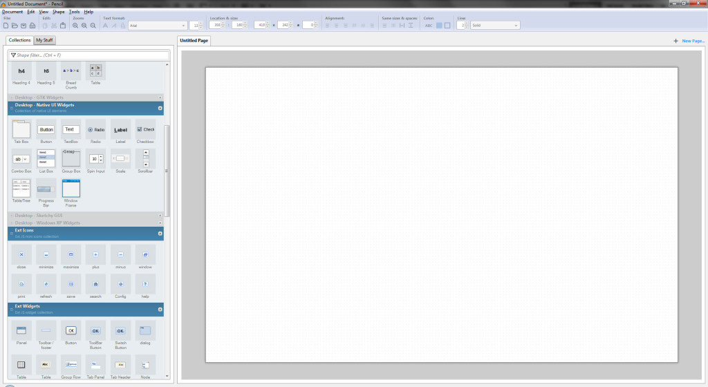This screenshot has width=708, height=387.
Task: Open the Edit menu
Action: (30, 12)
